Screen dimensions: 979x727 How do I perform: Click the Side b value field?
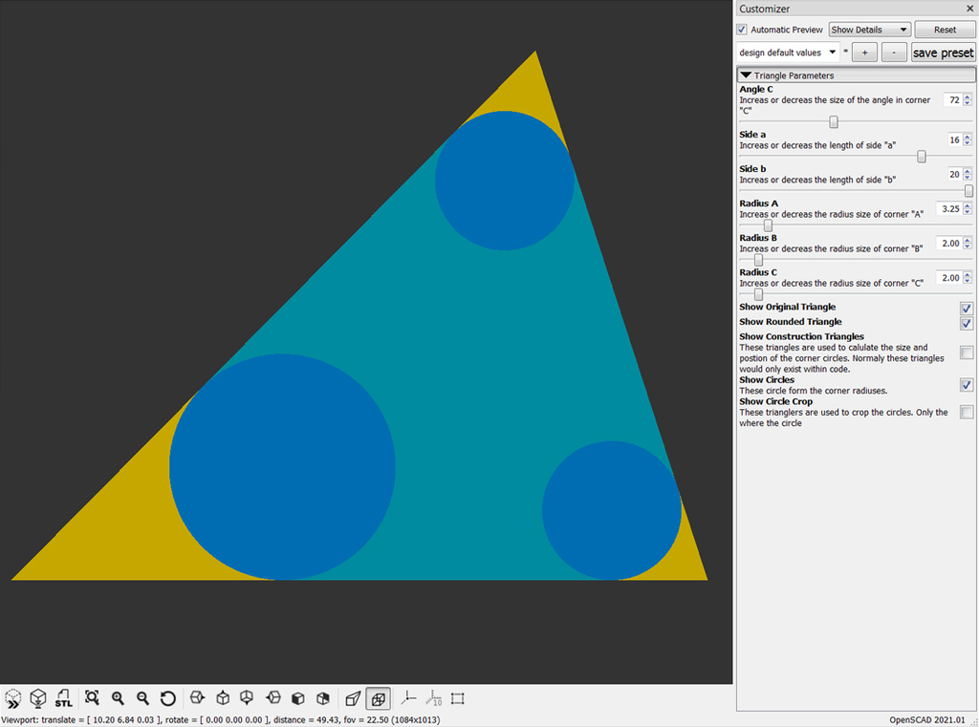click(x=953, y=174)
